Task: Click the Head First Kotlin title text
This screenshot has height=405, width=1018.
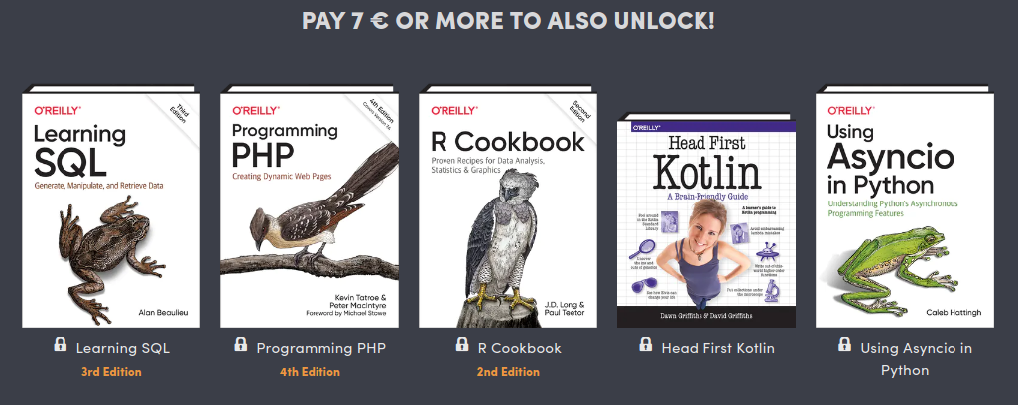Action: (717, 348)
